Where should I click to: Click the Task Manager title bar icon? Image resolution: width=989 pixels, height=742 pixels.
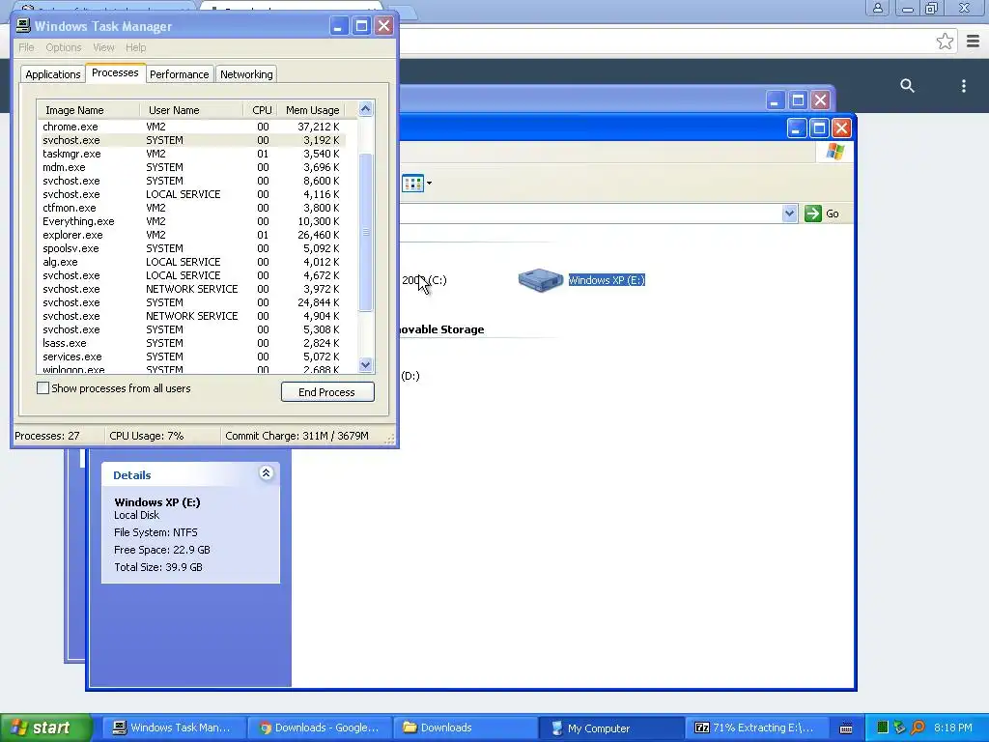23,25
